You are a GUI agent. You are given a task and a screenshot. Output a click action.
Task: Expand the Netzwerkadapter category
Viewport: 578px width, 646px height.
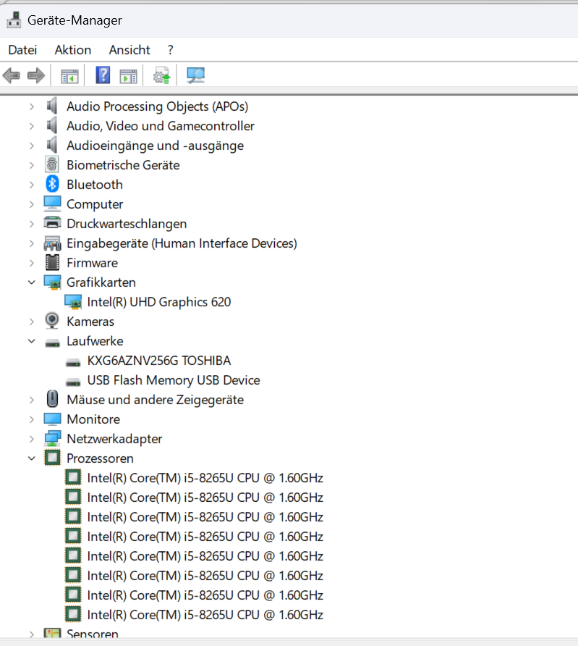tap(32, 439)
